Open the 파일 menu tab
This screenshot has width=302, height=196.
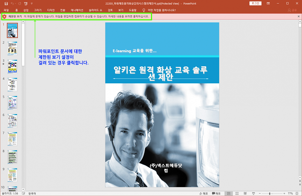point(6,10)
